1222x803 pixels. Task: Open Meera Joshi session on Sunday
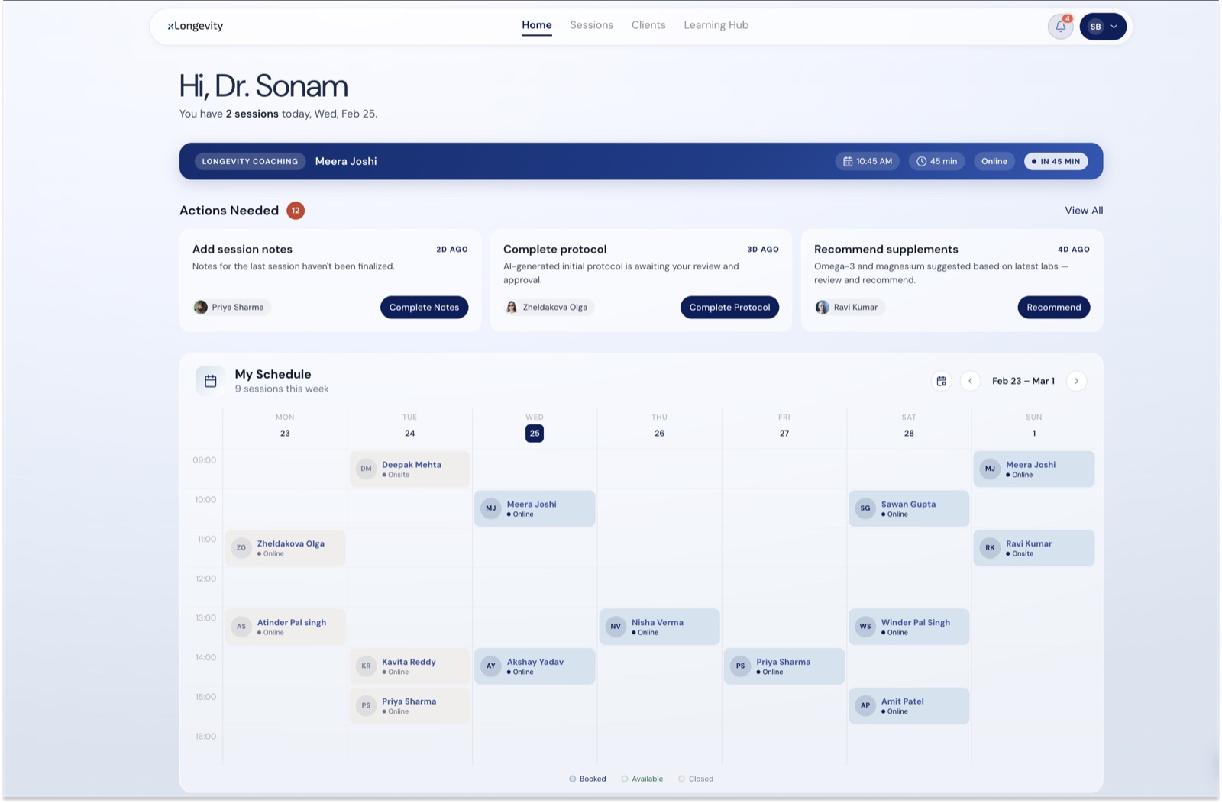point(1034,469)
